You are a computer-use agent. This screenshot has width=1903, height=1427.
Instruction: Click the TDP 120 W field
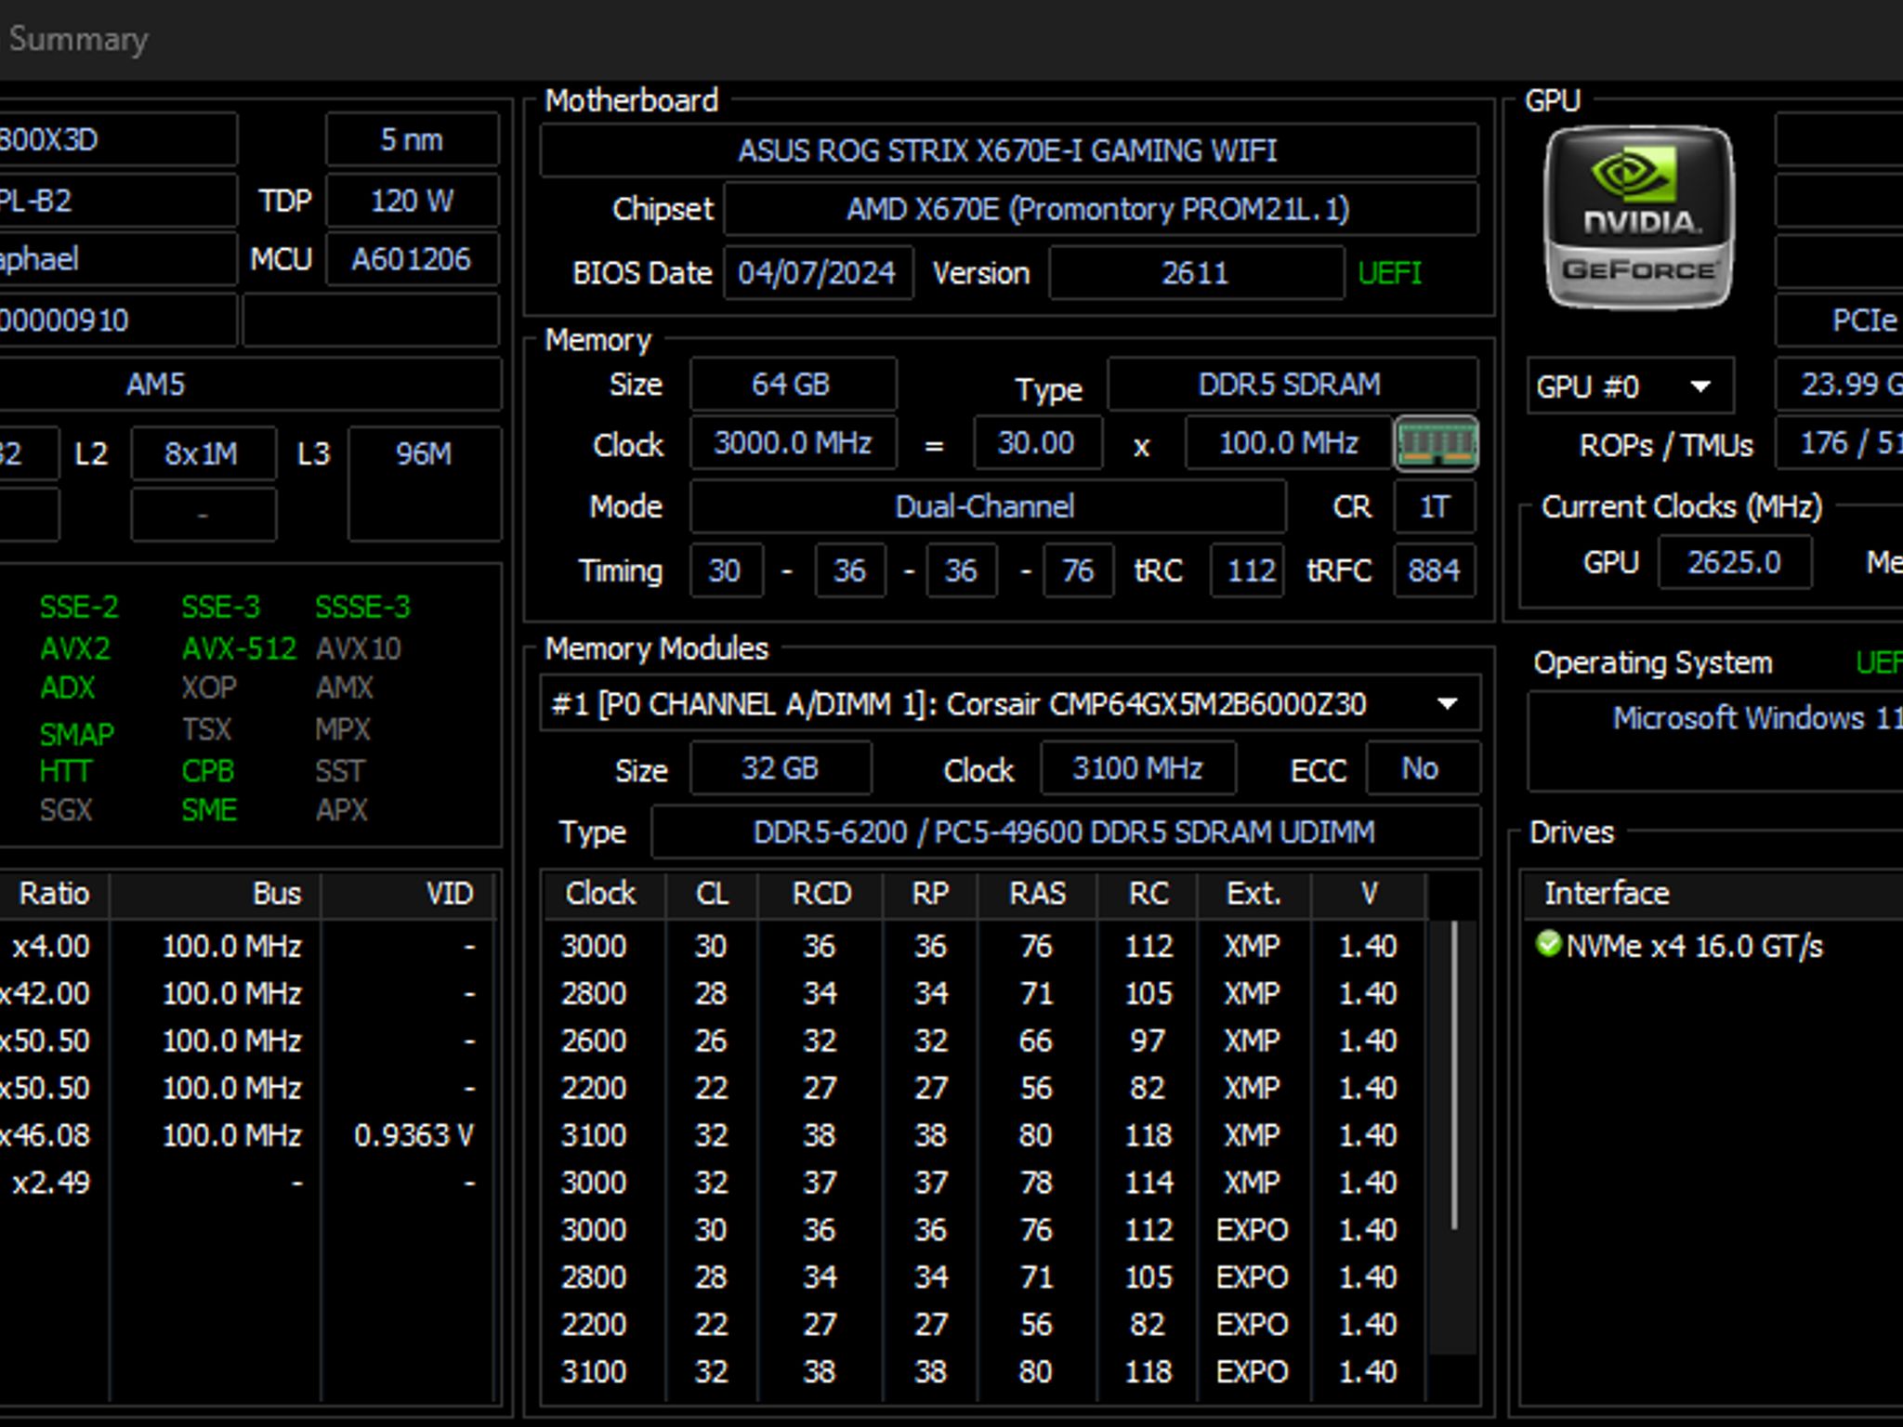tap(412, 201)
